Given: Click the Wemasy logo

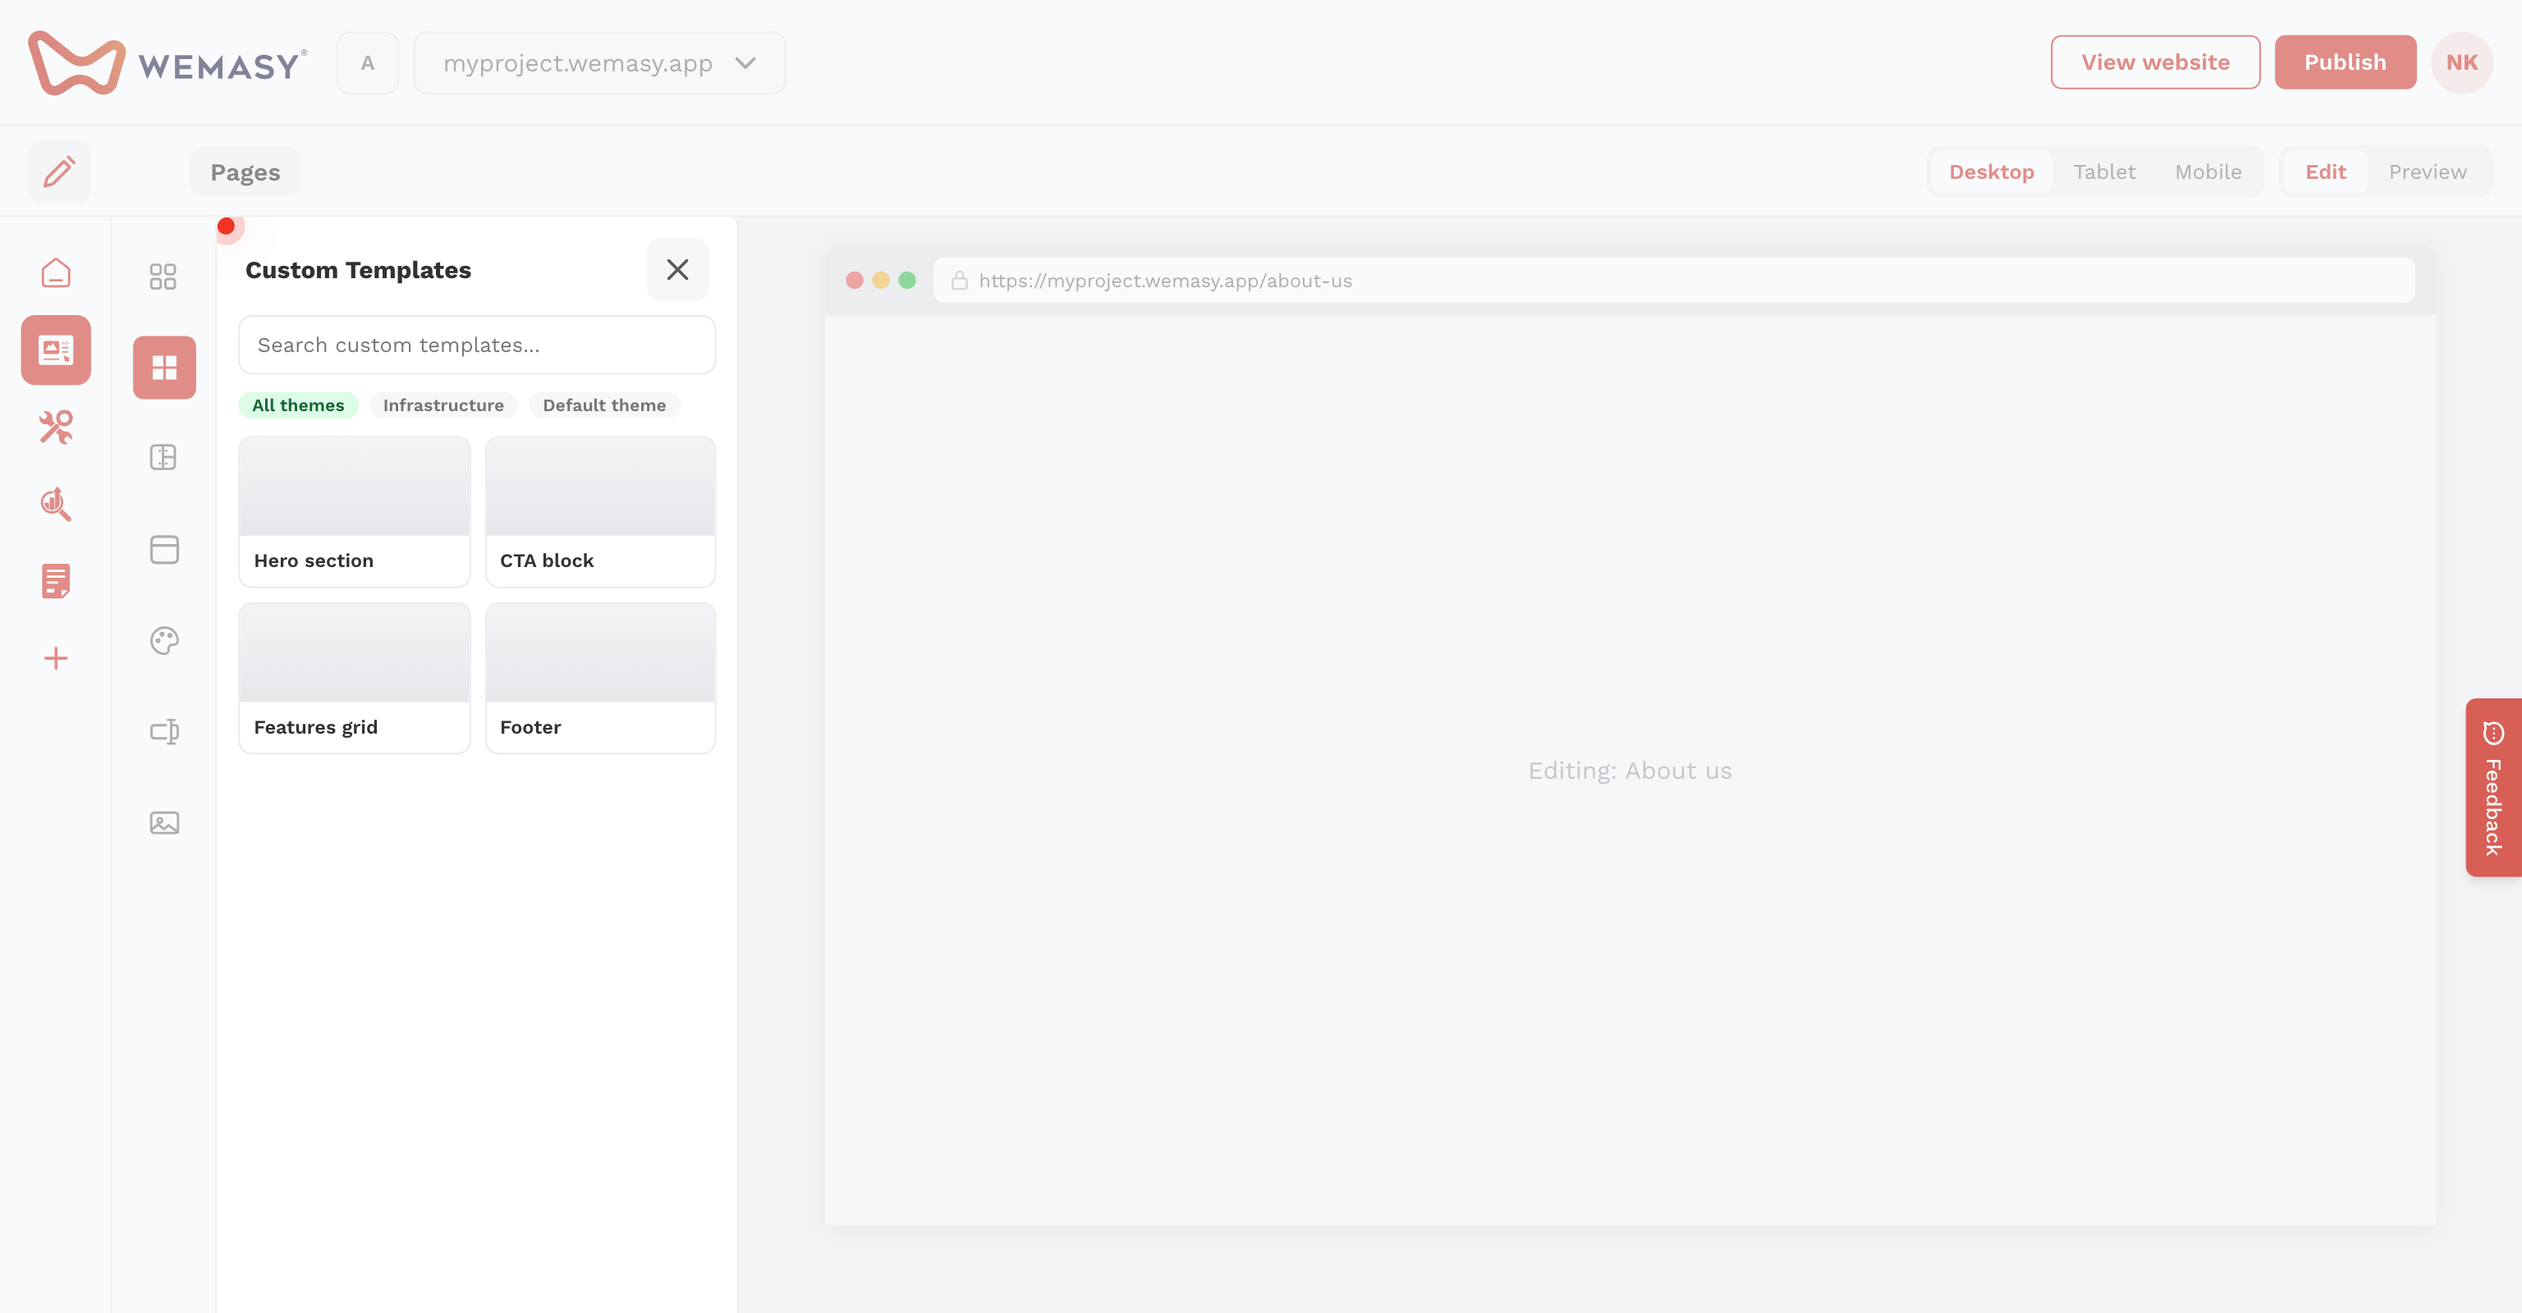Looking at the screenshot, I should click(x=167, y=62).
